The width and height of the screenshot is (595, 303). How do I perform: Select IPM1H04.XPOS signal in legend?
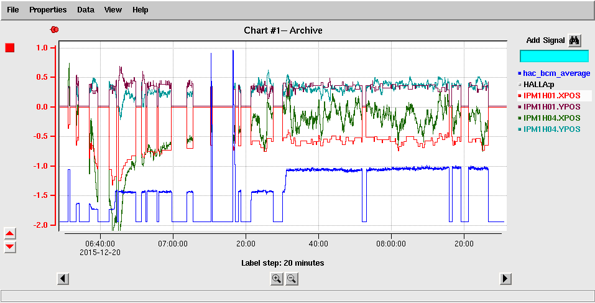pyautogui.click(x=551, y=118)
